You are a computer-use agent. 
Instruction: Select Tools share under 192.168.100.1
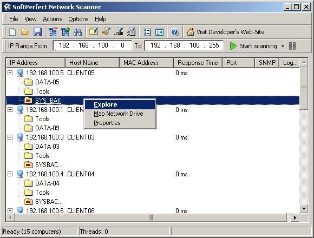(42, 119)
